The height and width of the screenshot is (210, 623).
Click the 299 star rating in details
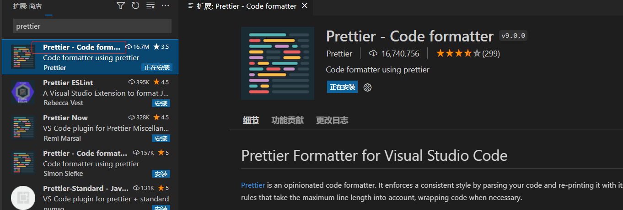pos(467,53)
